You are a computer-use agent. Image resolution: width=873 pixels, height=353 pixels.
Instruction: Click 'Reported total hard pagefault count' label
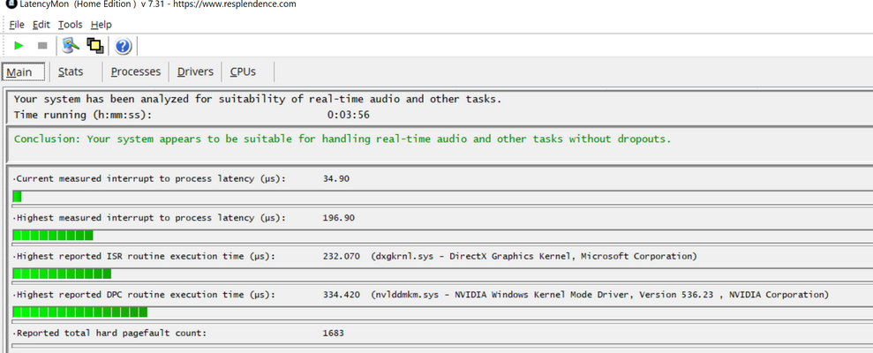(109, 333)
